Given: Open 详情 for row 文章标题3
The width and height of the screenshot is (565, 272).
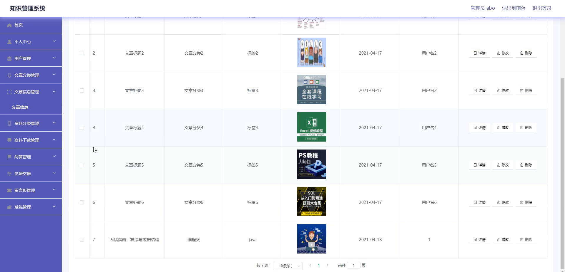Looking at the screenshot, I should [479, 90].
